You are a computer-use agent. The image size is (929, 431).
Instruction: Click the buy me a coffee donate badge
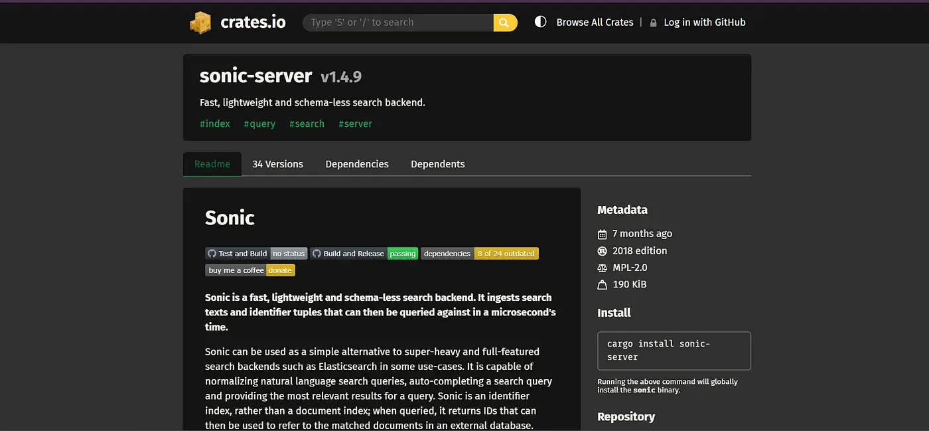[x=250, y=270]
